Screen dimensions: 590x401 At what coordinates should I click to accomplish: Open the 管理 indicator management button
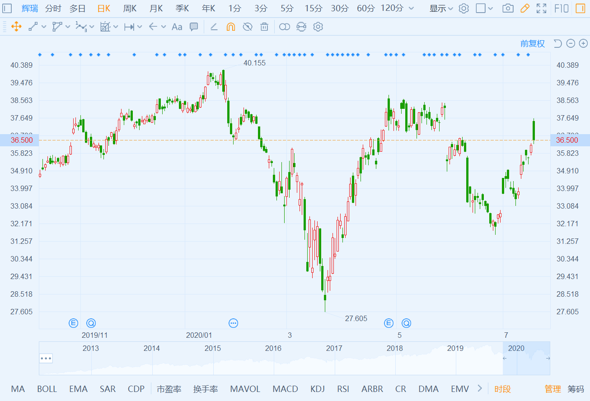click(553, 389)
